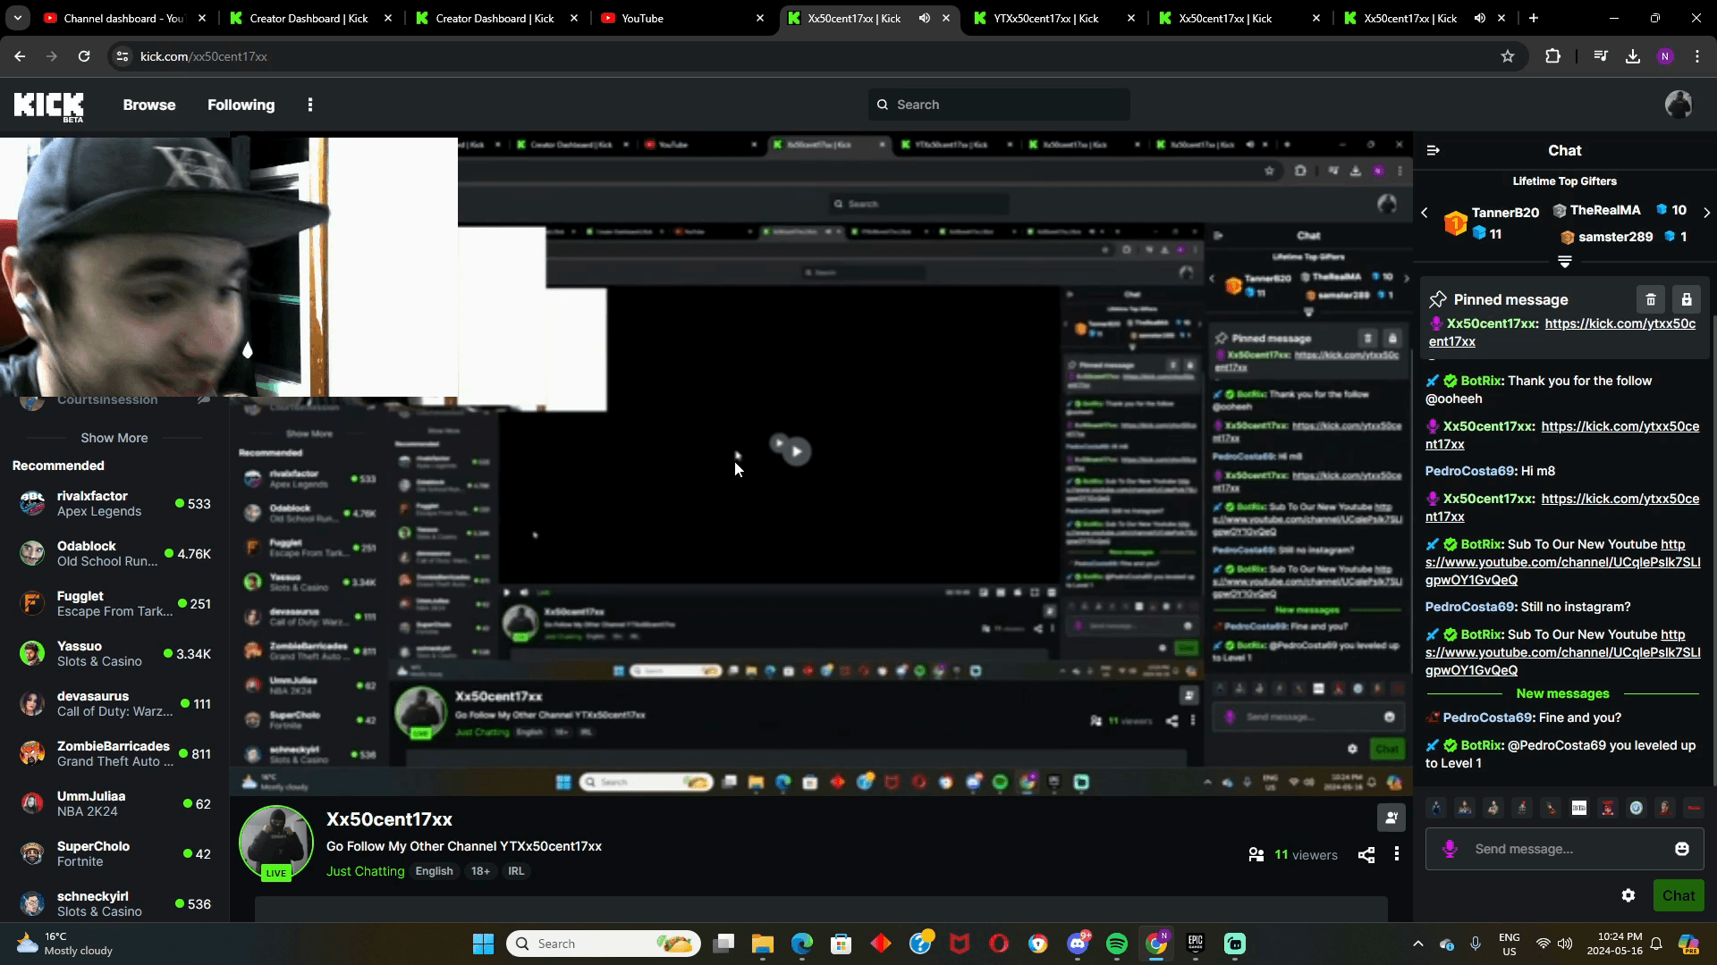The image size is (1717, 965).
Task: Open the browser profile button
Action: pyautogui.click(x=1665, y=56)
